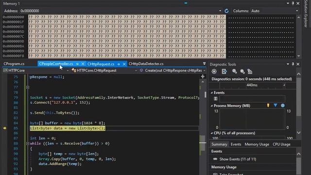311x175 pixels.
Task: Collapse the CPU graph section
Action: point(212,133)
